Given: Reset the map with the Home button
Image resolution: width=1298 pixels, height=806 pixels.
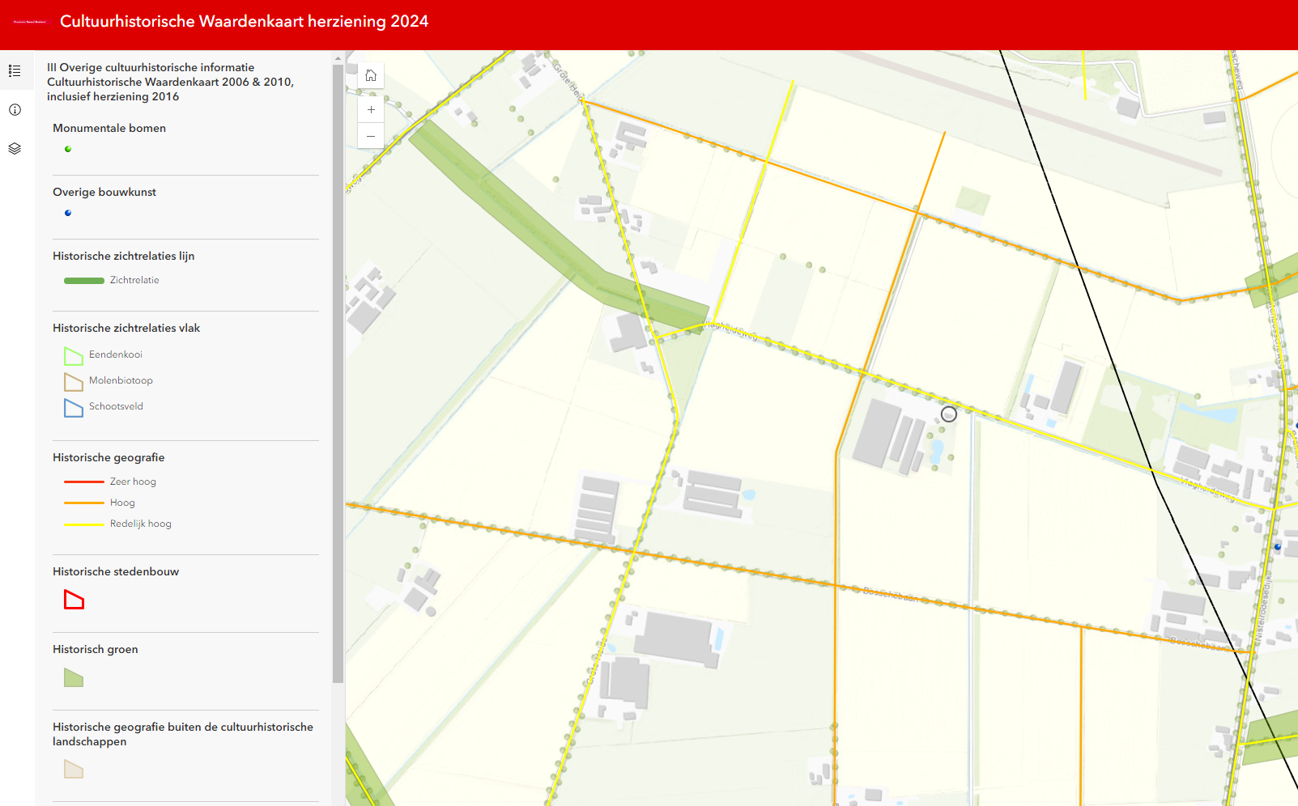Looking at the screenshot, I should (x=371, y=75).
